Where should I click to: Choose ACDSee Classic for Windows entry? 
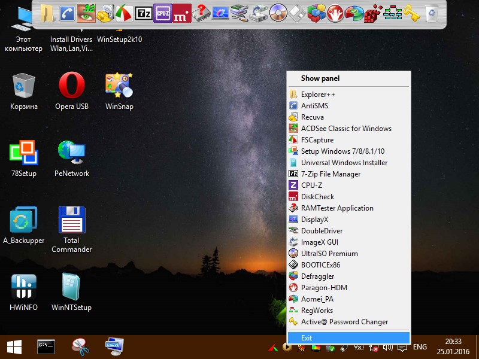point(348,129)
